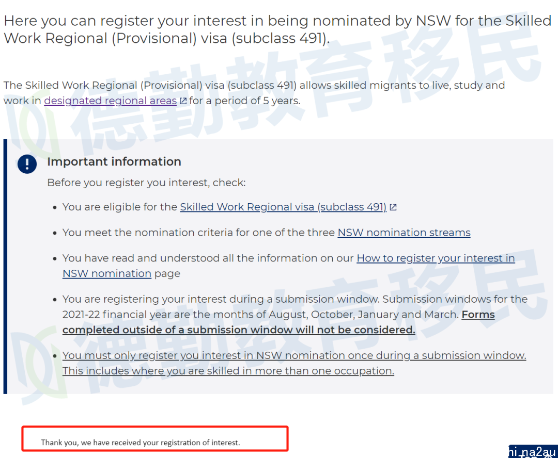Viewport: 558px width, 458px height.
Task: Click bold underlined Forms completed outside text
Action: 278,322
